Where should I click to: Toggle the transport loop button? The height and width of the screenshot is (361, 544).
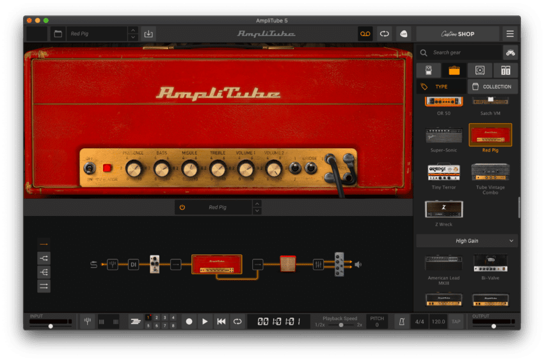click(237, 321)
